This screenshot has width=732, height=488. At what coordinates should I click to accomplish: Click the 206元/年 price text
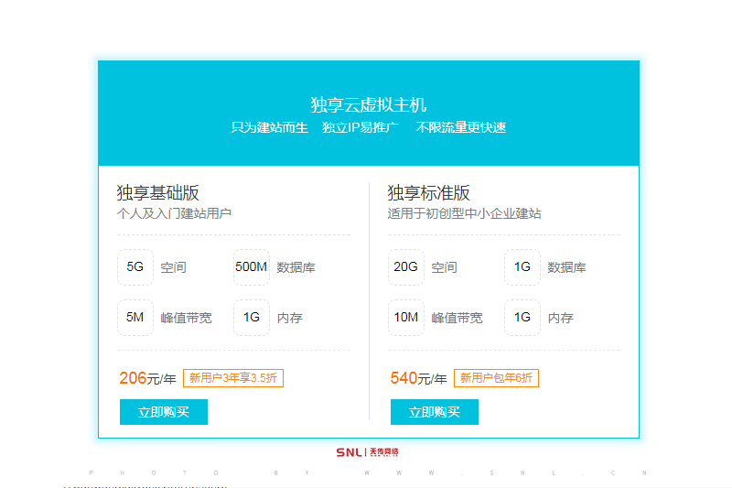click(147, 378)
